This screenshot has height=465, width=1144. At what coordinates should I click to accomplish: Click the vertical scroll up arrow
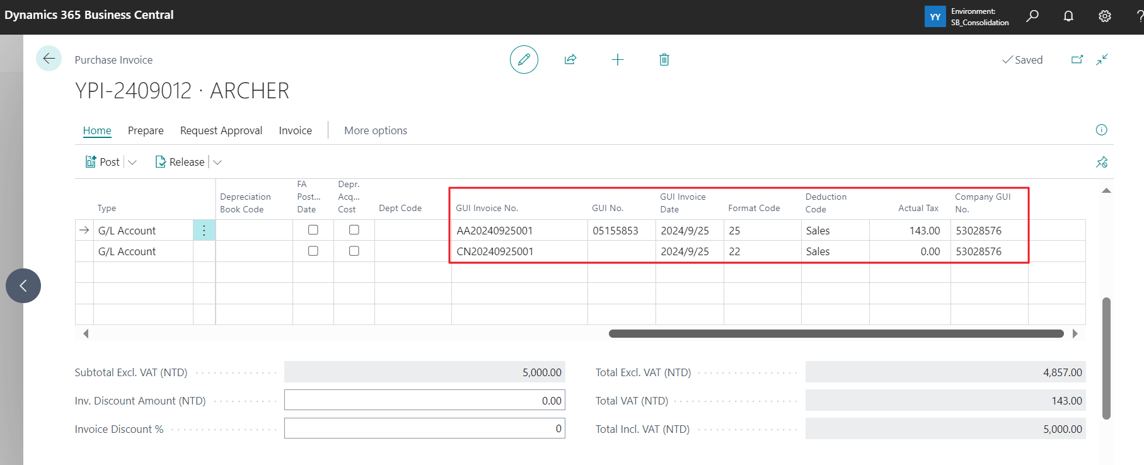[x=1106, y=190]
